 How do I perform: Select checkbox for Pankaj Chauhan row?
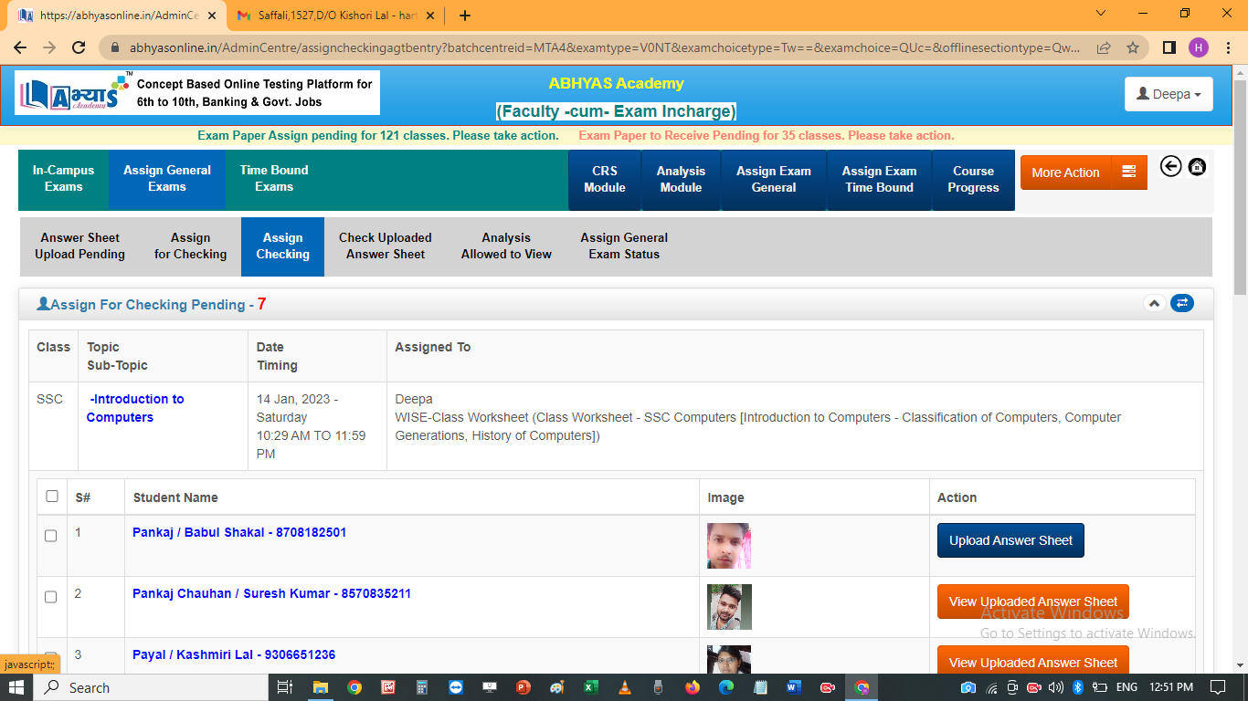(51, 597)
